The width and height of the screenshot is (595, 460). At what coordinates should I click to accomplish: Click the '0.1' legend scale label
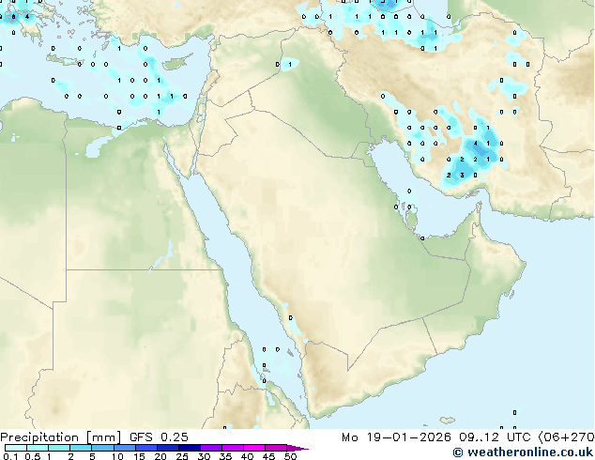10,456
